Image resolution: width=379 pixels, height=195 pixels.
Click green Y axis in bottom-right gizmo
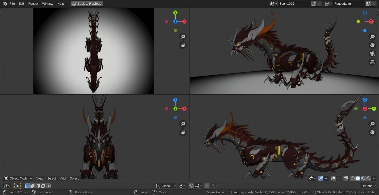(374, 109)
